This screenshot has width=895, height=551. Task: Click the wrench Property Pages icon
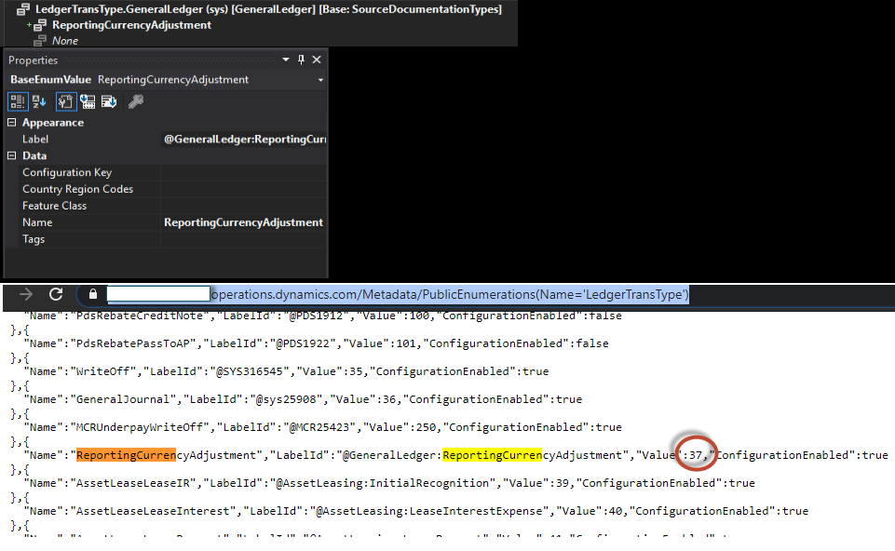pyautogui.click(x=136, y=101)
